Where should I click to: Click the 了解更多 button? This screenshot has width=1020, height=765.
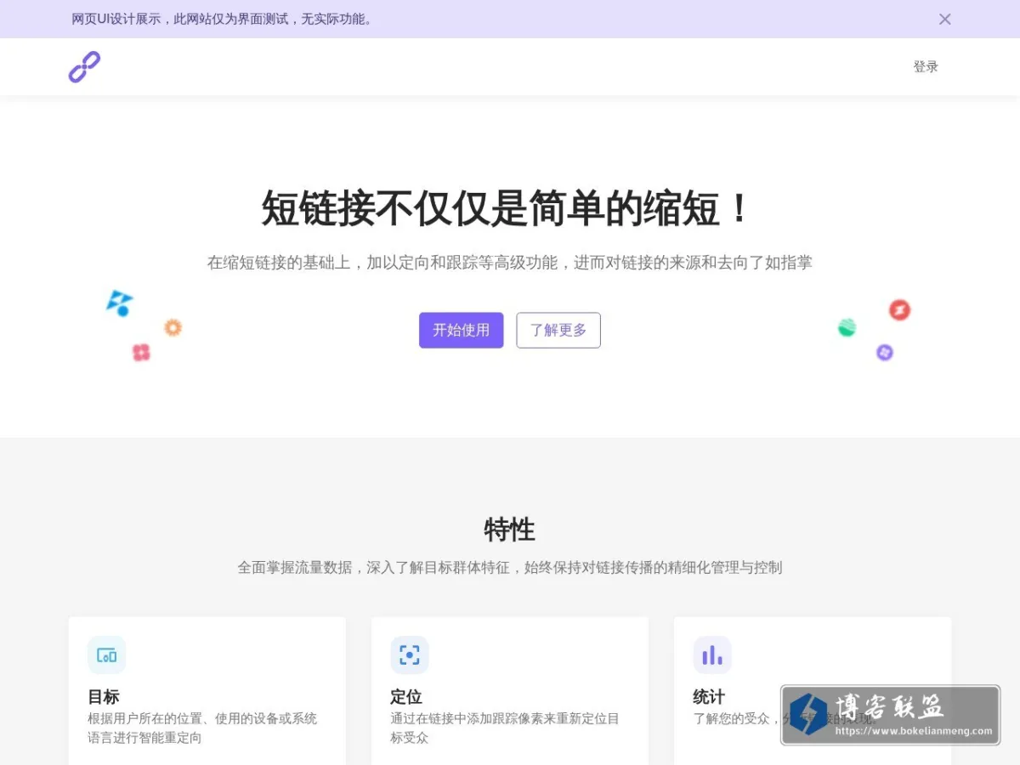coord(558,331)
